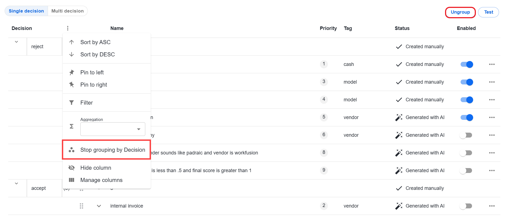Switch to the Multi decision tab
This screenshot has width=511, height=216.
(68, 11)
